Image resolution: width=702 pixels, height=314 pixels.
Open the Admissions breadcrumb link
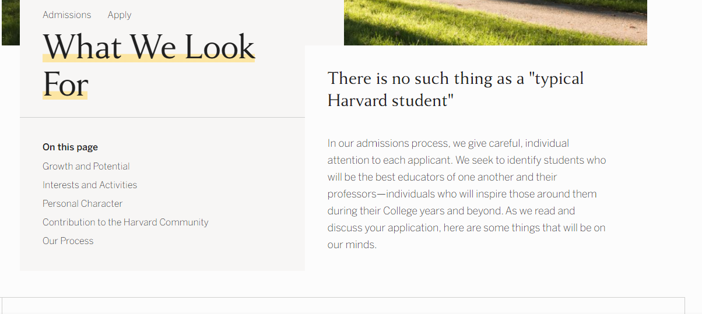point(66,15)
